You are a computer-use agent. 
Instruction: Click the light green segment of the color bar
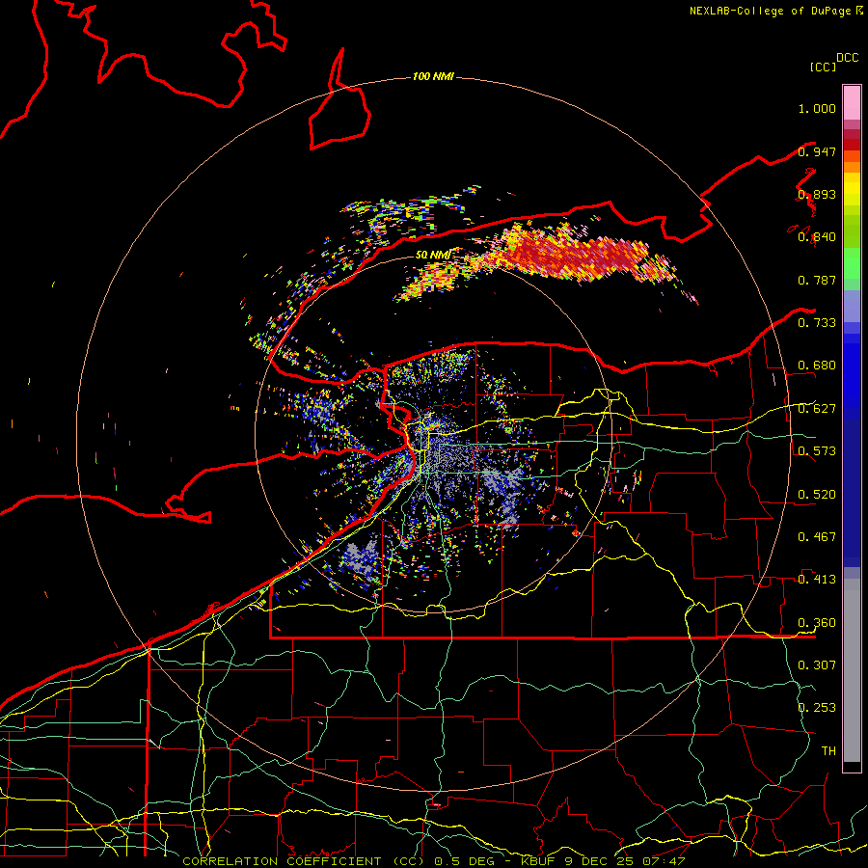pos(852,263)
